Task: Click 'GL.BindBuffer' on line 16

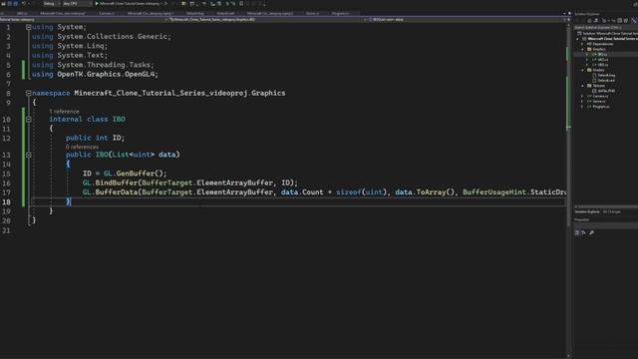Action: [x=110, y=182]
